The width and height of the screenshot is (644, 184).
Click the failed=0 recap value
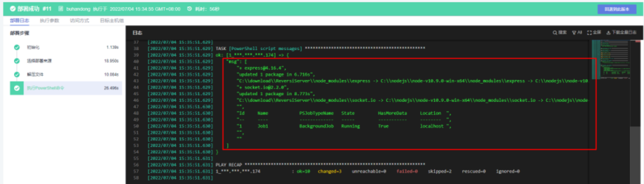(407, 171)
